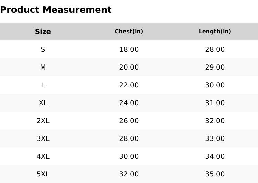Click the 29.00 length value

coord(215,67)
